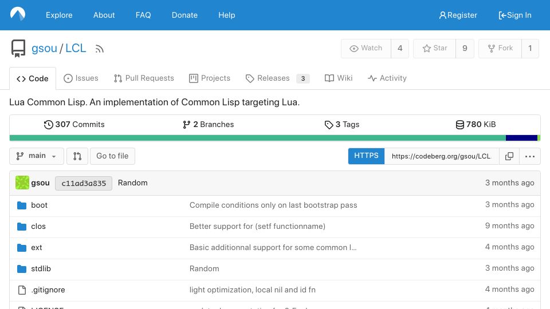The height and width of the screenshot is (309, 550).
Task: View the 4 watchers count
Action: pyautogui.click(x=400, y=48)
